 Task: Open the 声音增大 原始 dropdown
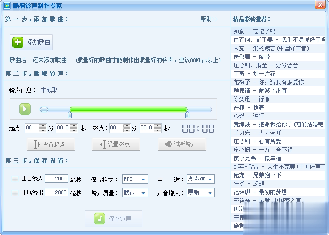click(201, 193)
